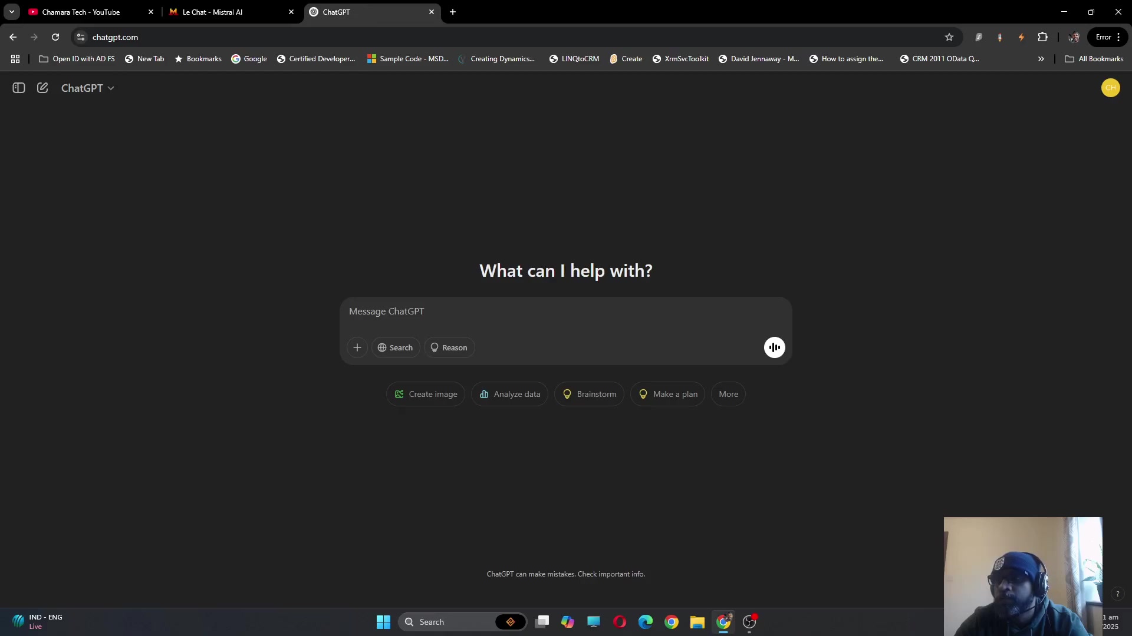This screenshot has height=636, width=1132.
Task: Go back to previous page
Action: pos(13,37)
